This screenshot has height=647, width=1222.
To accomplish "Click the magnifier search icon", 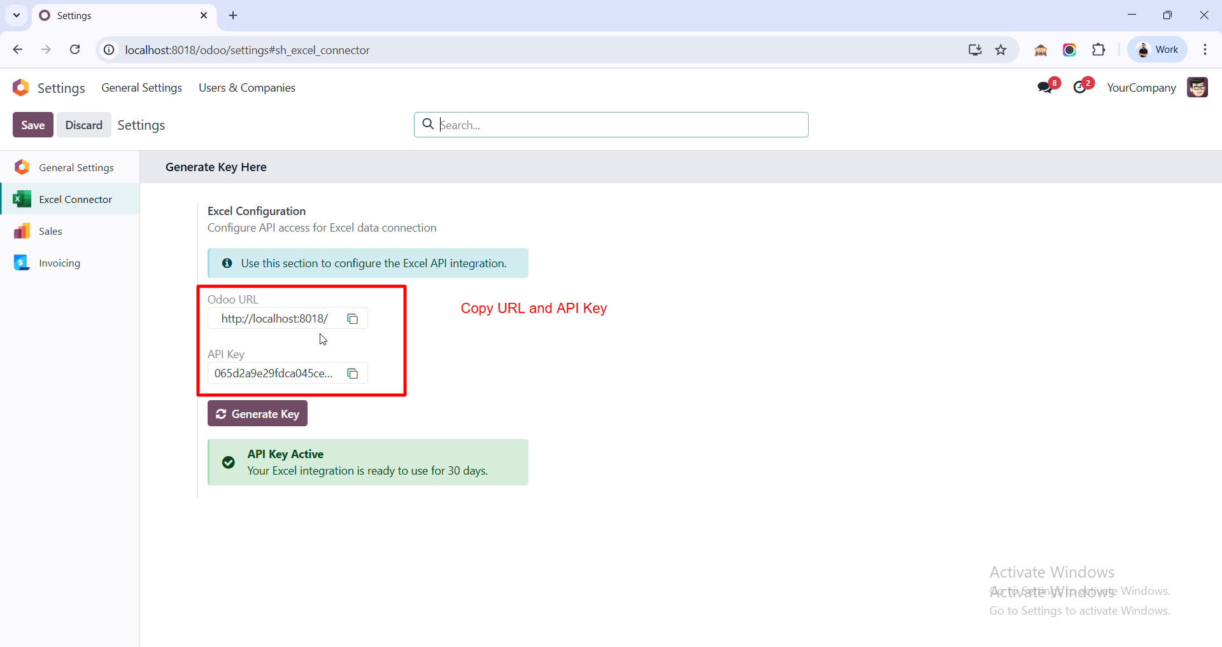I will point(429,124).
